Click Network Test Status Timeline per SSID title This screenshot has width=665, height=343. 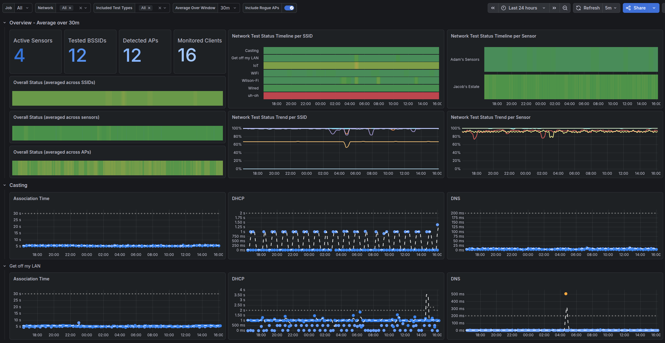tap(272, 36)
